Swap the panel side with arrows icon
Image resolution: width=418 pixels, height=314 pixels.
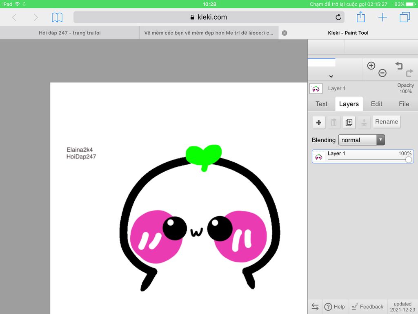pyautogui.click(x=315, y=307)
